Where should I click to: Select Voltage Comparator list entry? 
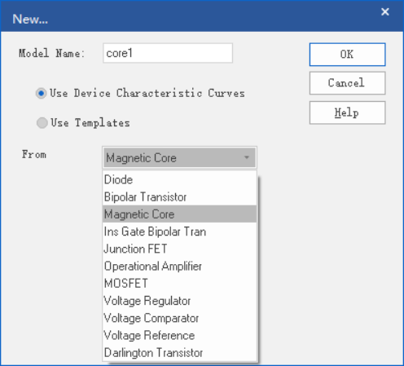pos(179,318)
